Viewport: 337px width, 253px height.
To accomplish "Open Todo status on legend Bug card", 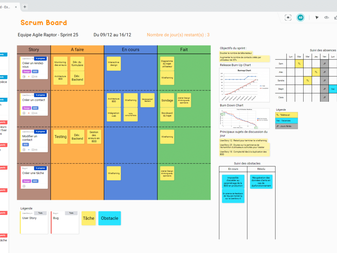I will (x=71, y=213).
